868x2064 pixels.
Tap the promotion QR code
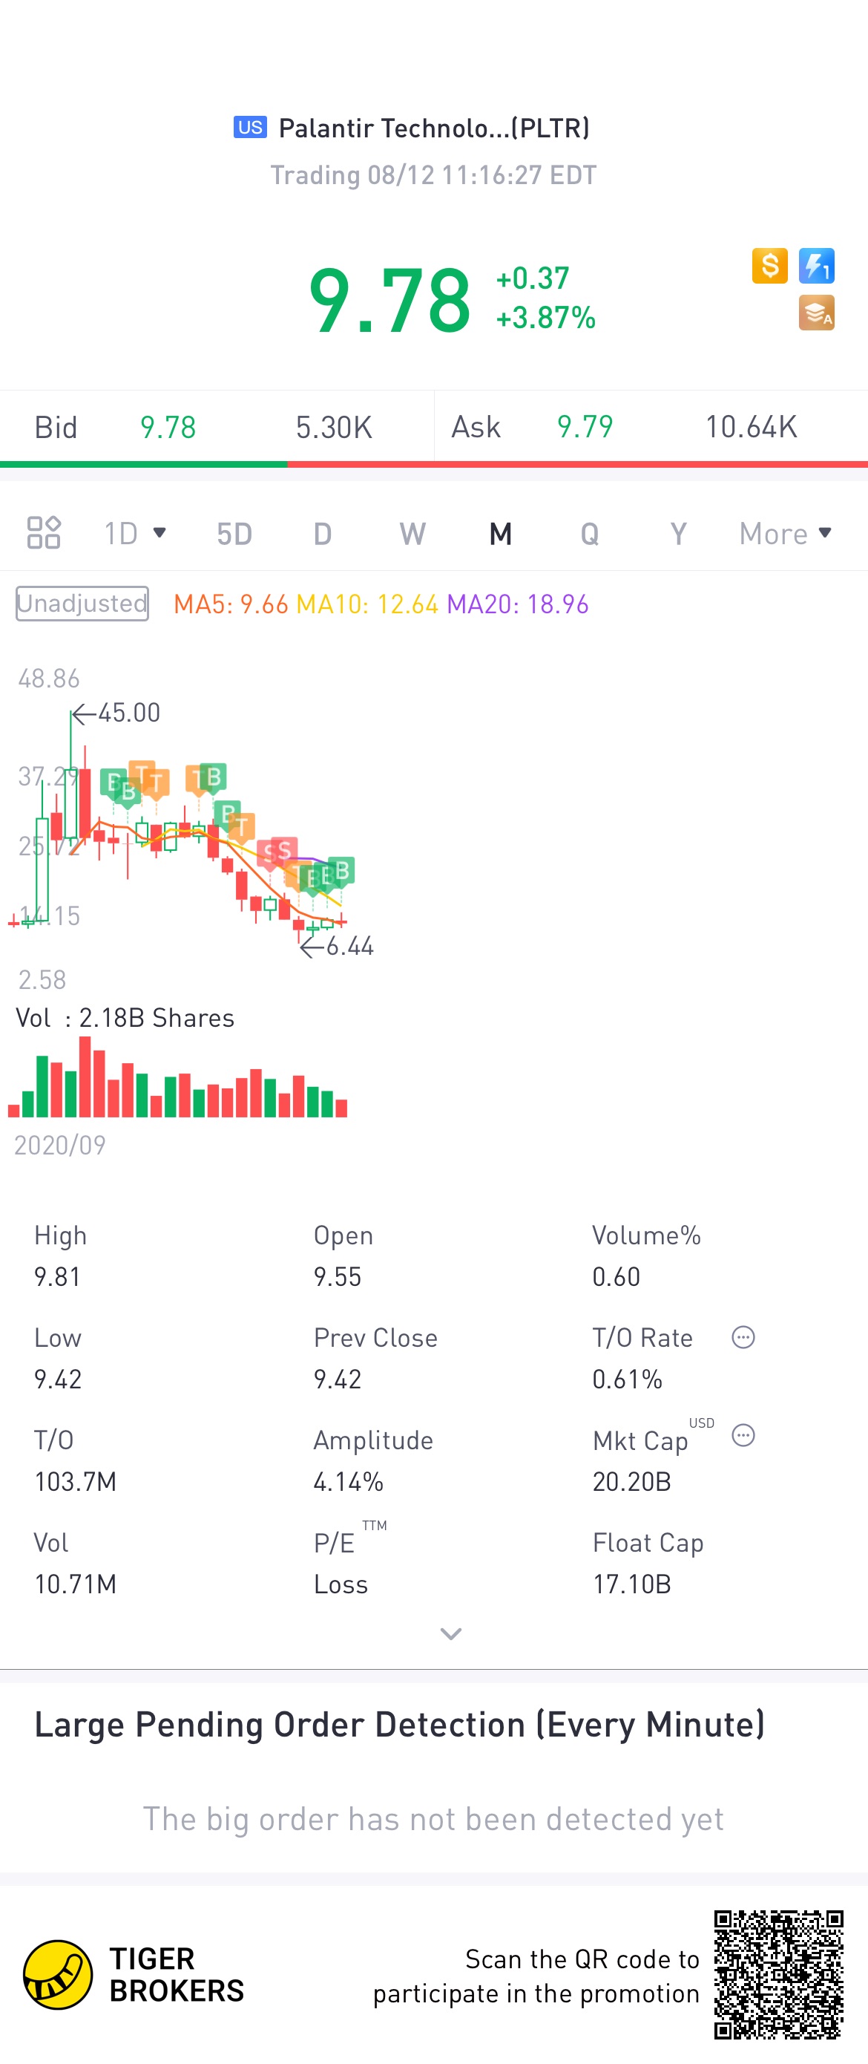pyautogui.click(x=778, y=1975)
